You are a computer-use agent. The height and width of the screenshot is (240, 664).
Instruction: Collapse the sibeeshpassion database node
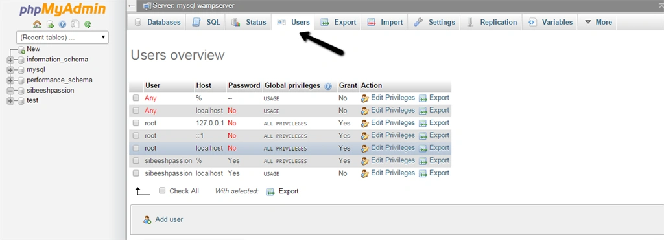10,91
